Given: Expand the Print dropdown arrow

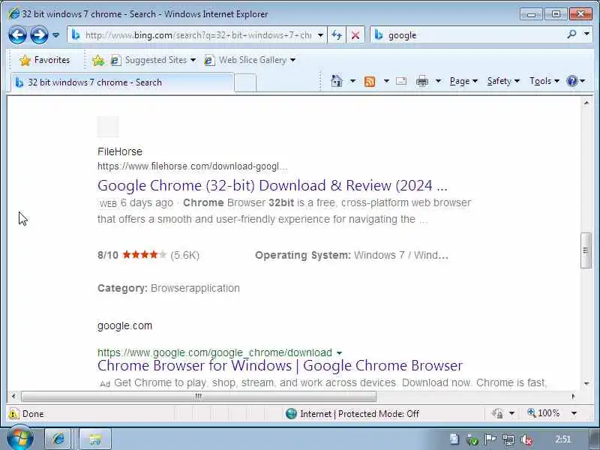Looking at the screenshot, I should tap(439, 81).
